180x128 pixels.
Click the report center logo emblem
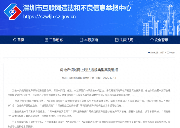[12, 11]
